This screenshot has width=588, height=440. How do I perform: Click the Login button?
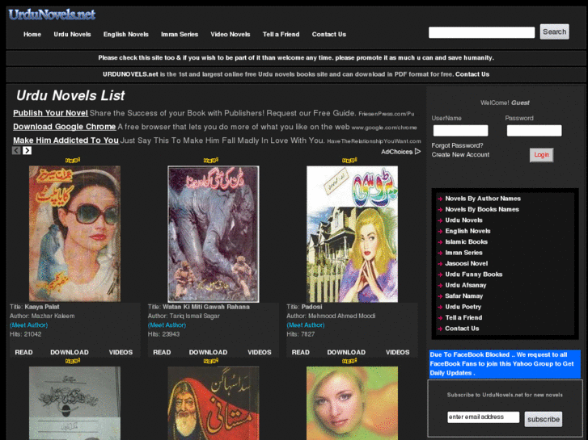pos(542,155)
